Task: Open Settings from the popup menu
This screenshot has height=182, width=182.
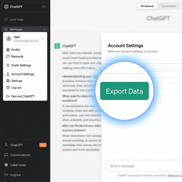Action: click(x=25, y=81)
